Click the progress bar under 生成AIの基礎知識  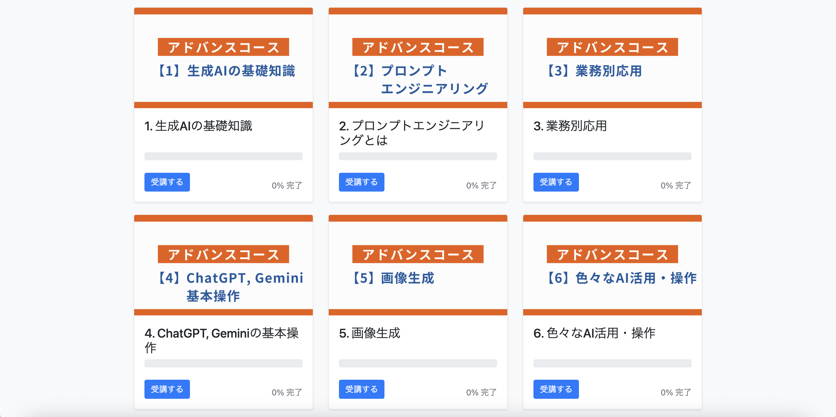click(x=223, y=157)
